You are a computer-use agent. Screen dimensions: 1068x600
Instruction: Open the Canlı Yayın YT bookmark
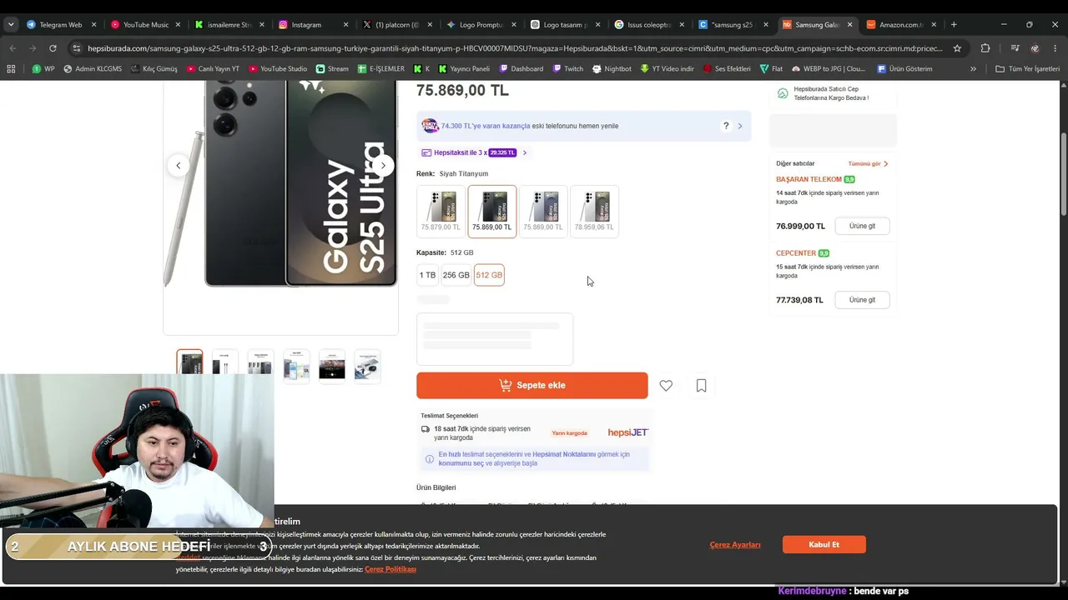pos(214,69)
